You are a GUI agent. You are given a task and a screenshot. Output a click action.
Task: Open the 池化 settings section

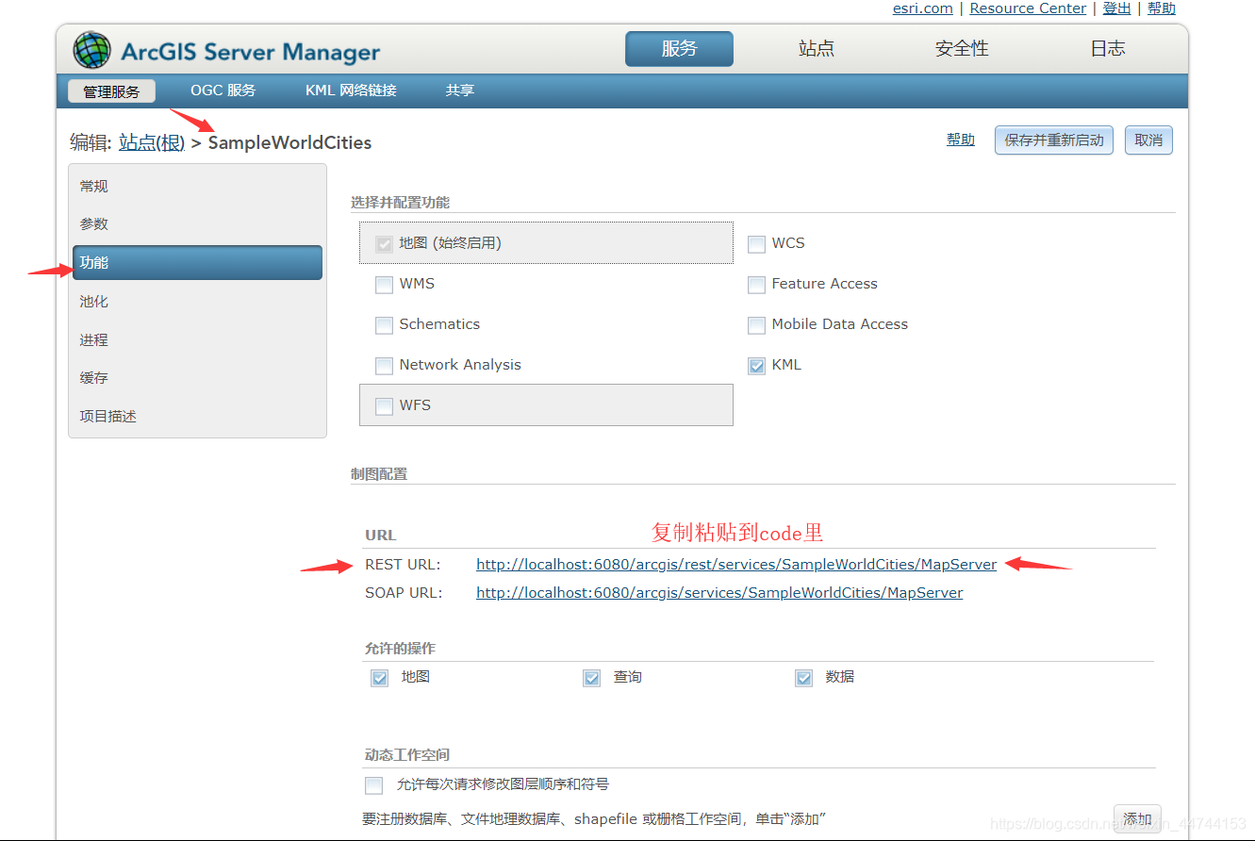197,302
